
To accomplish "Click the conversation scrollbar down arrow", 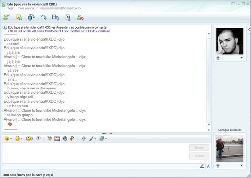I will coord(209,125).
